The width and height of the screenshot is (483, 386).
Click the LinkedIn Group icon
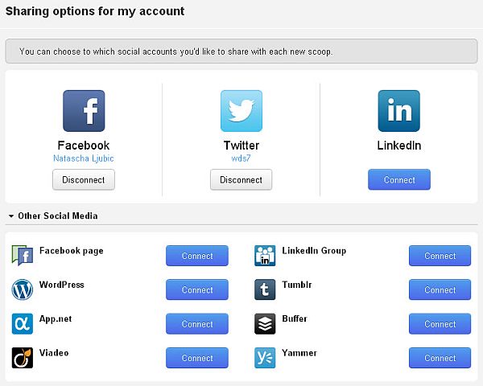[265, 256]
